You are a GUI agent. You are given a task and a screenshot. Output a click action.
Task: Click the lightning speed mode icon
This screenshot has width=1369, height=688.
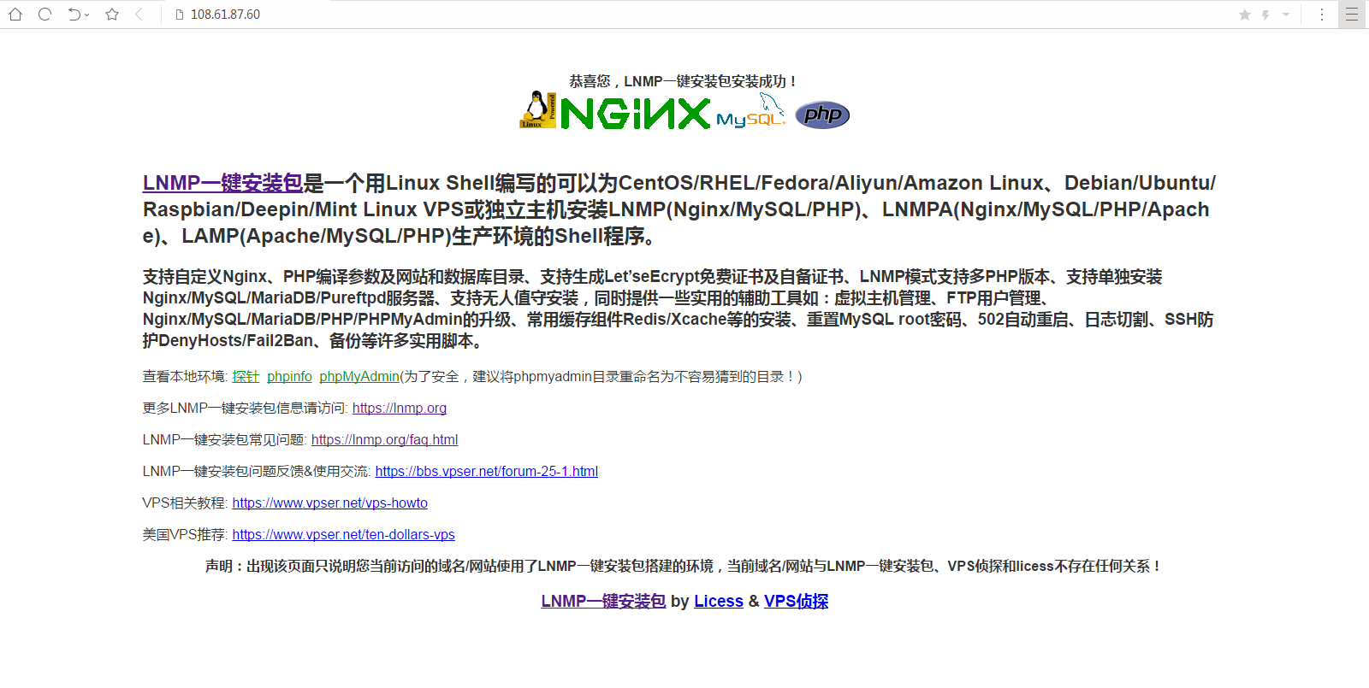click(x=1265, y=15)
